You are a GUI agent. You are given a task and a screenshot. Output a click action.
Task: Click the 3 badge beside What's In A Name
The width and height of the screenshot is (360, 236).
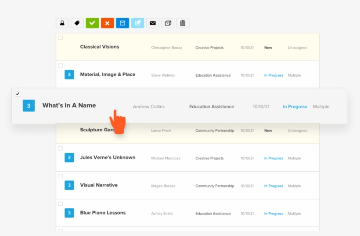click(x=29, y=106)
